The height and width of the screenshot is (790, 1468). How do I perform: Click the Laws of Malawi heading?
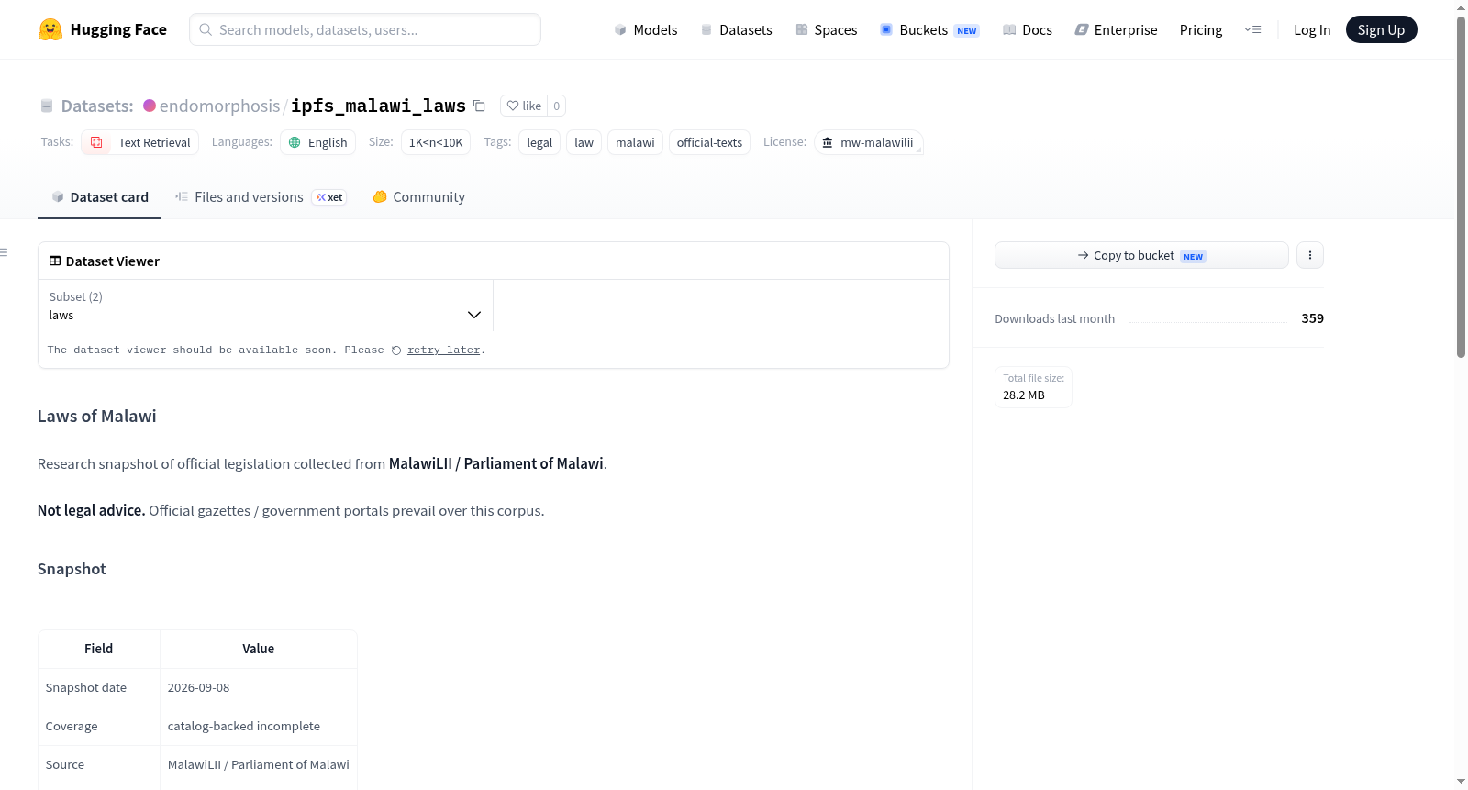pos(96,416)
